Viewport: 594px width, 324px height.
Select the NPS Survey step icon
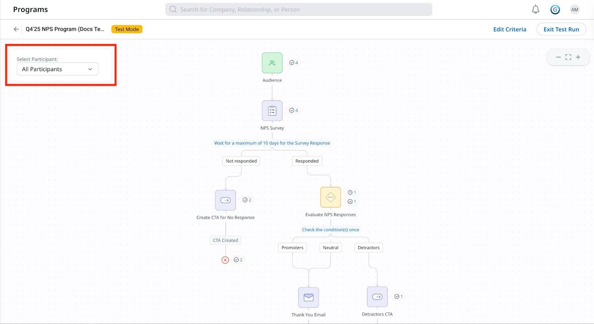click(272, 111)
